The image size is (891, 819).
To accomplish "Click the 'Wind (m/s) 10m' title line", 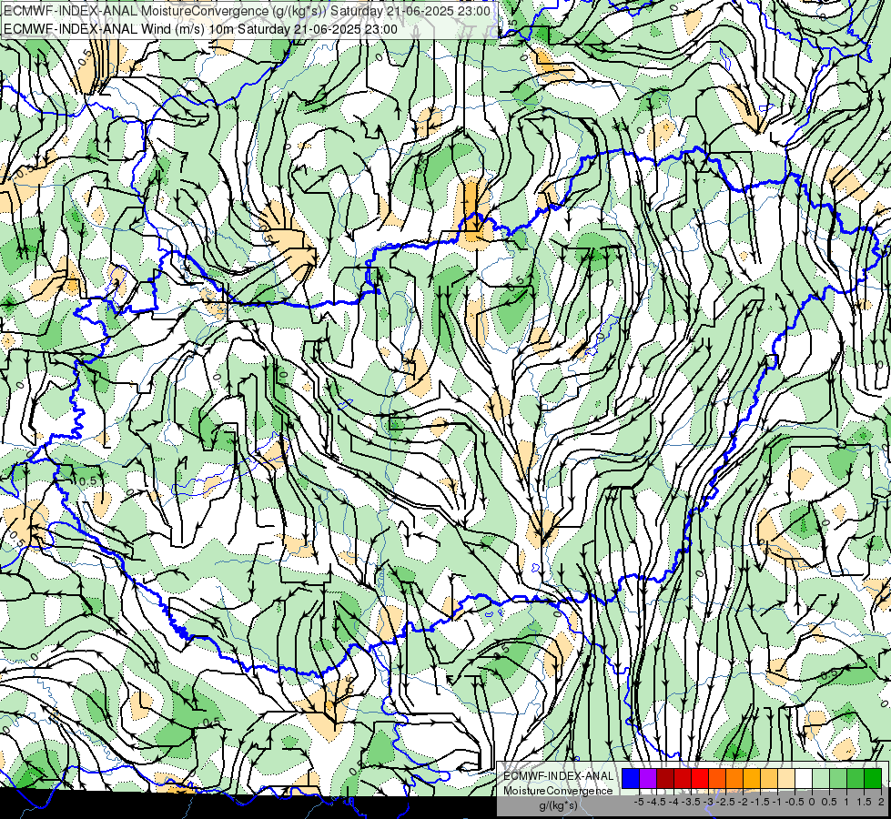I will [x=200, y=29].
